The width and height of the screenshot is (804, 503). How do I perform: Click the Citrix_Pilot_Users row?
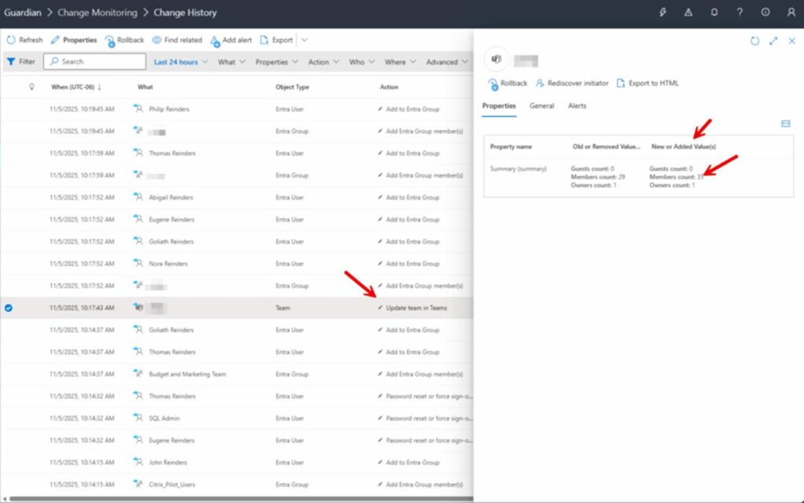[237, 484]
